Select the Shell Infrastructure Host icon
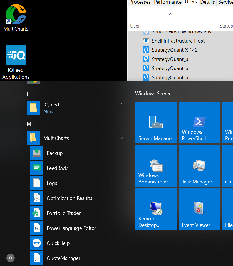Screen dimensions: 233x266 (146, 41)
